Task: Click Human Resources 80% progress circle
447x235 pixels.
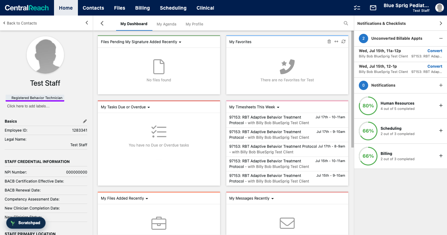Action: [368, 106]
